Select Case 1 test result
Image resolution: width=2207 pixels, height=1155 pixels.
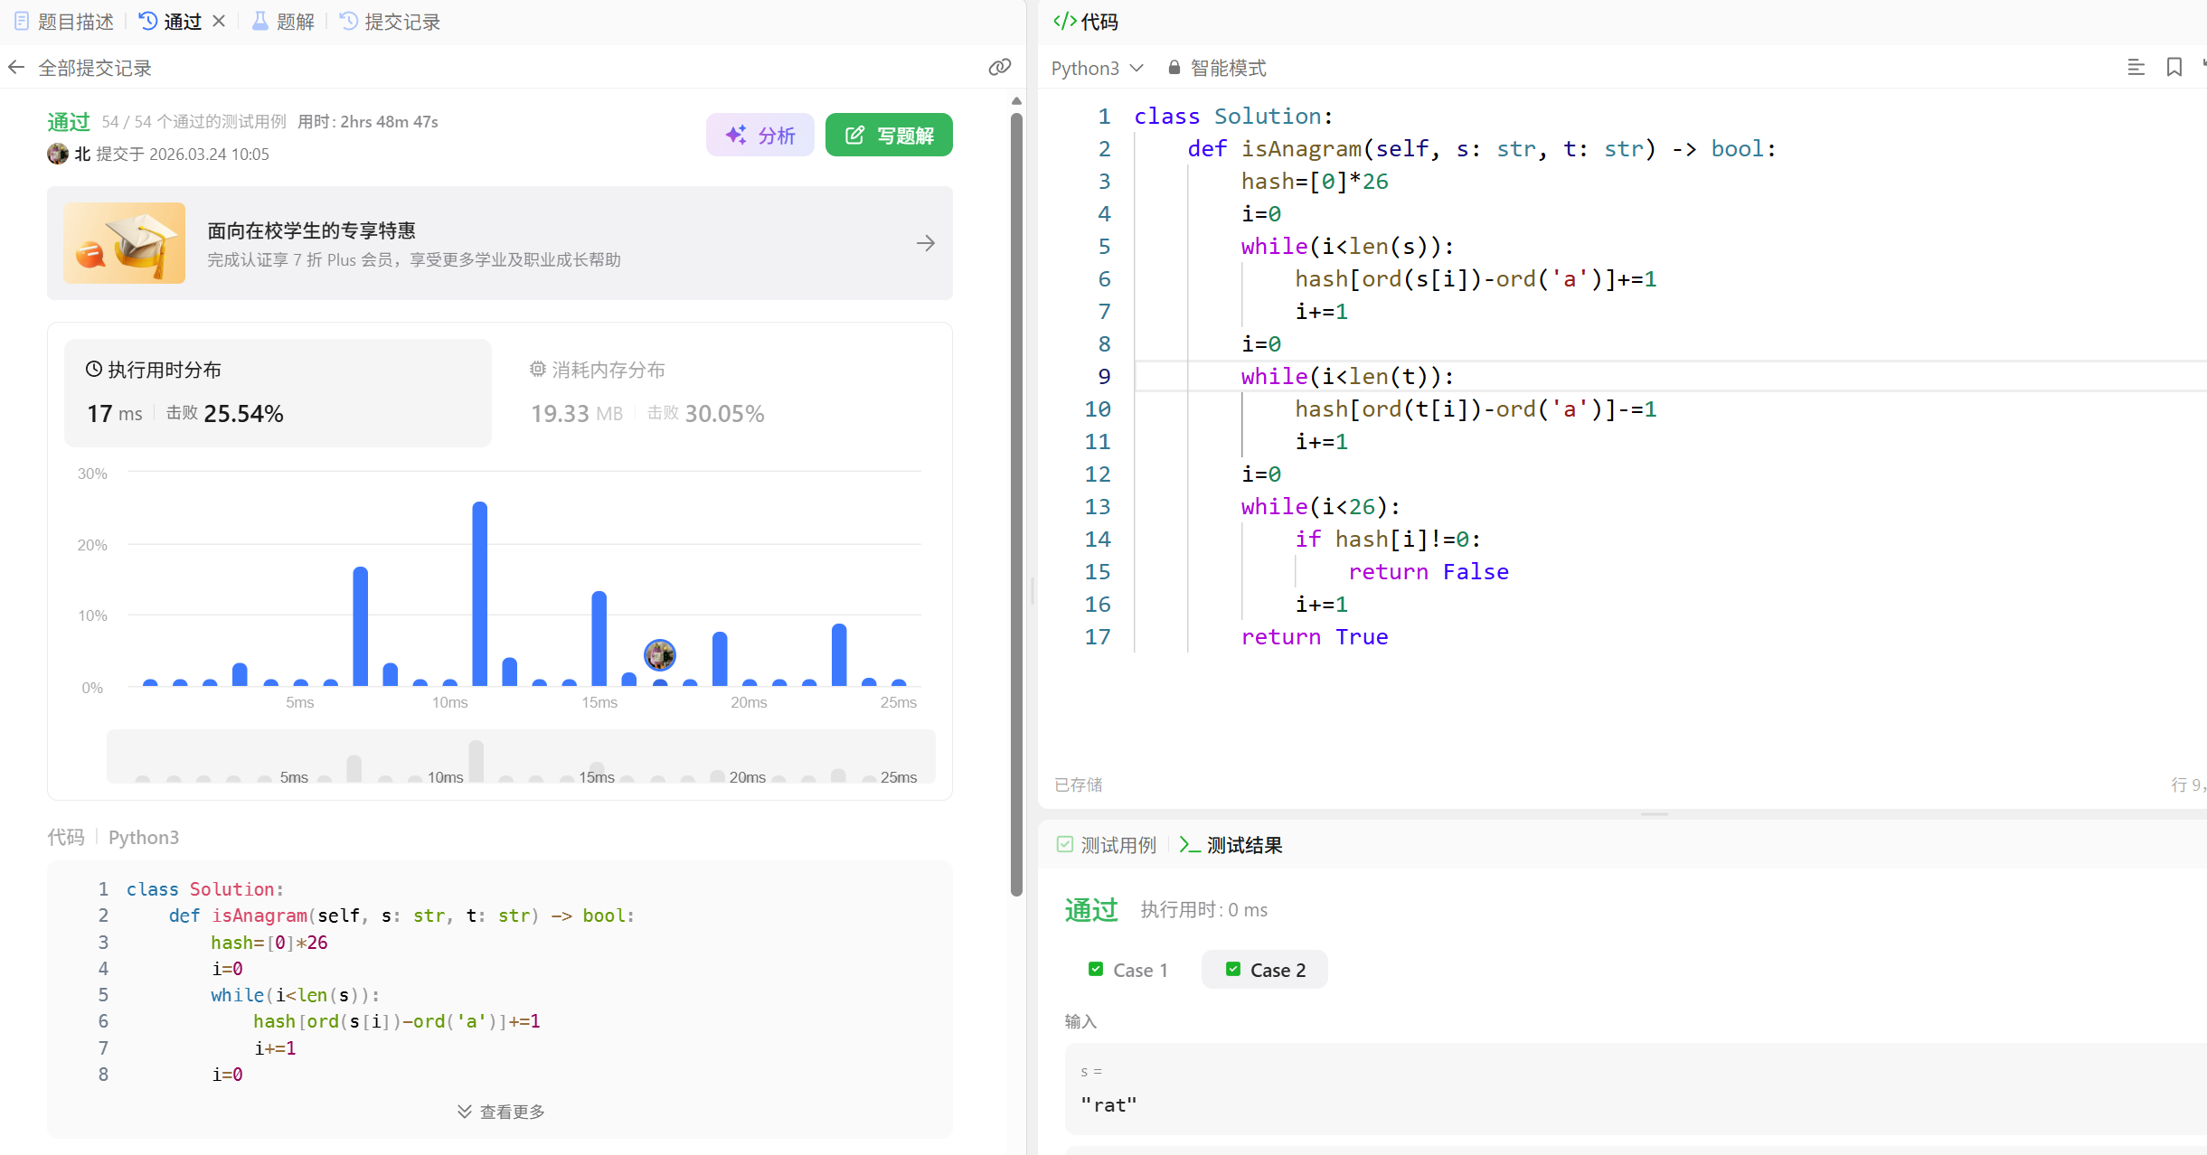[1128, 970]
